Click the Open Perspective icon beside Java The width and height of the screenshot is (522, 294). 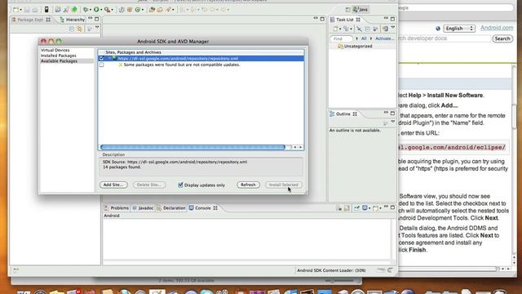(x=347, y=10)
